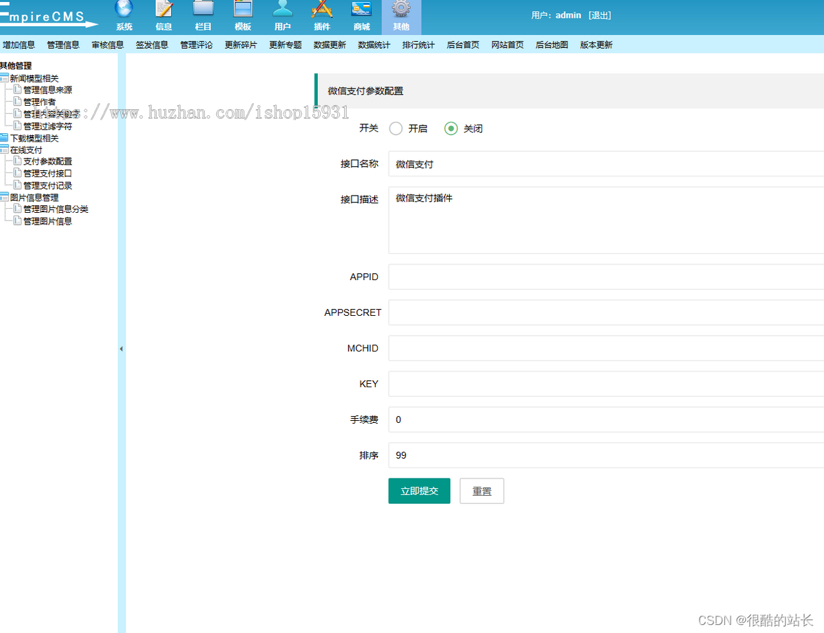Open the 用户 person icon
Viewport: 824px width, 633px height.
point(282,9)
